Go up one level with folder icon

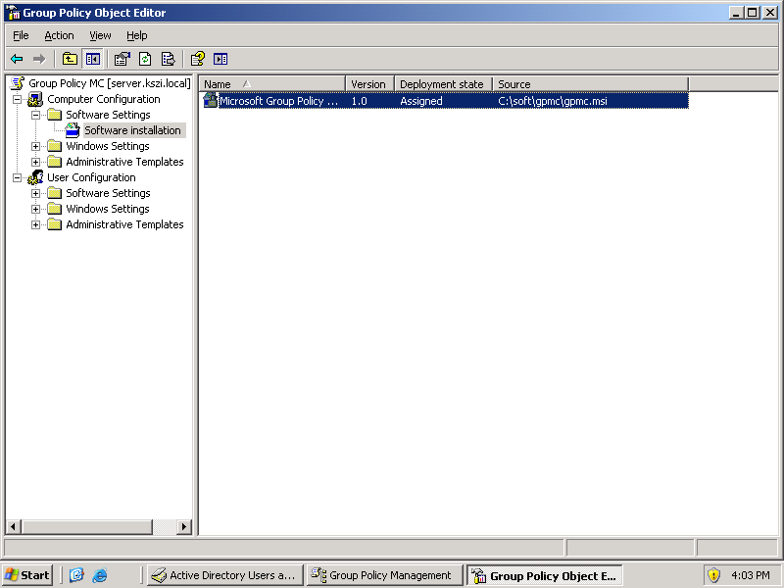click(x=70, y=59)
